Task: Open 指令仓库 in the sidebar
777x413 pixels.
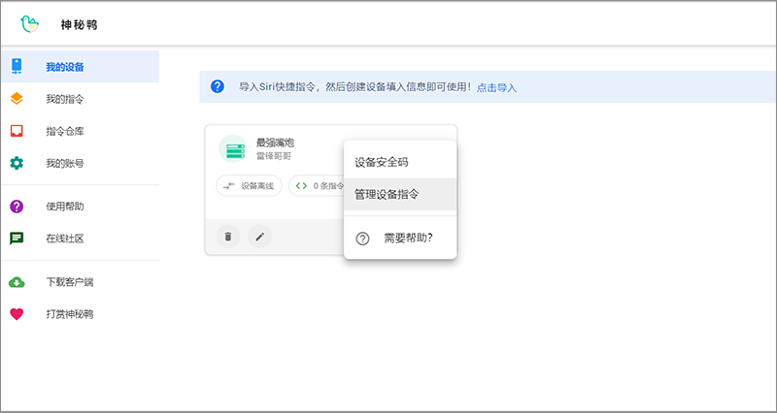Action: (80, 131)
